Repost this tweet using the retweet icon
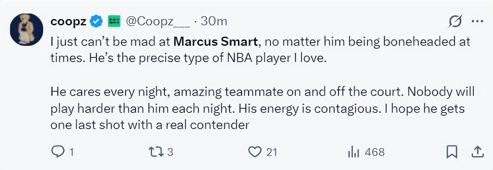The height and width of the screenshot is (170, 493). click(156, 152)
